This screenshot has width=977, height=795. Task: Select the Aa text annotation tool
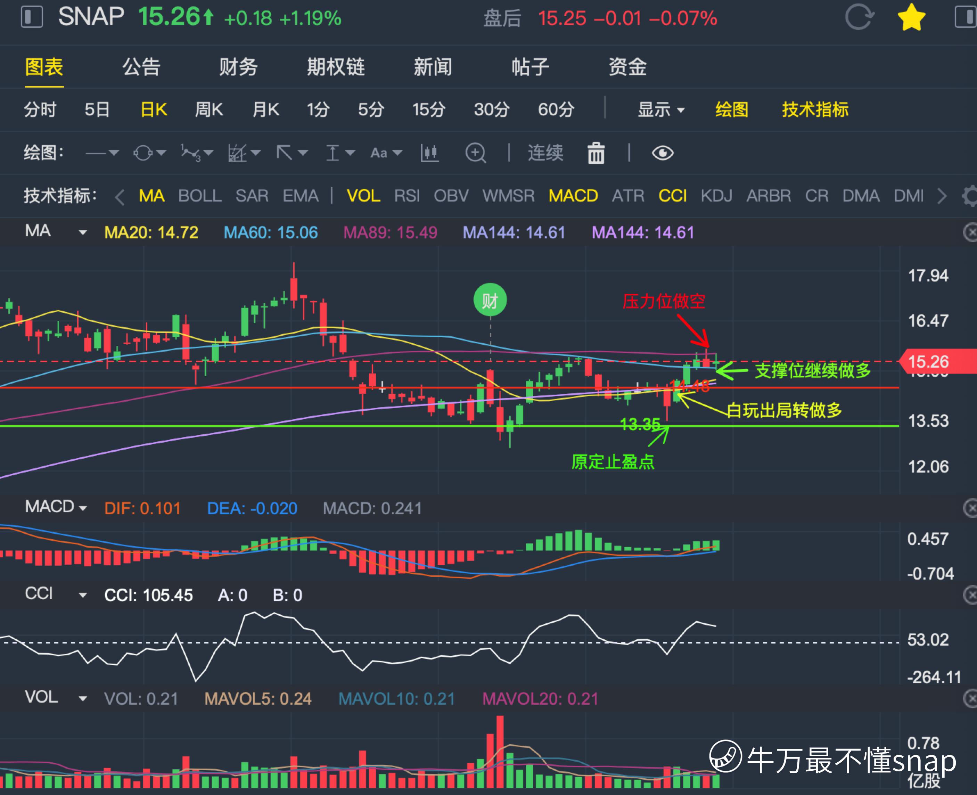pos(379,153)
